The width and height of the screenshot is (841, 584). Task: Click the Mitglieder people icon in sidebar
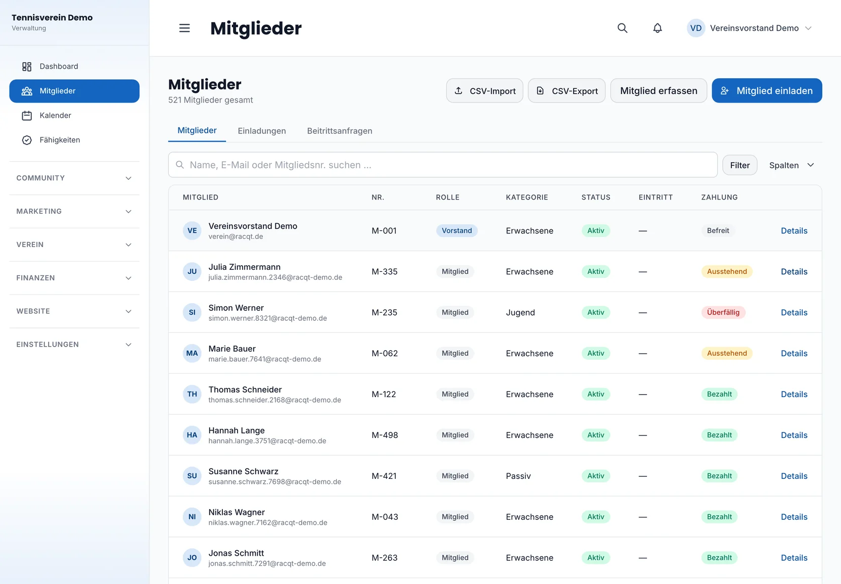27,91
